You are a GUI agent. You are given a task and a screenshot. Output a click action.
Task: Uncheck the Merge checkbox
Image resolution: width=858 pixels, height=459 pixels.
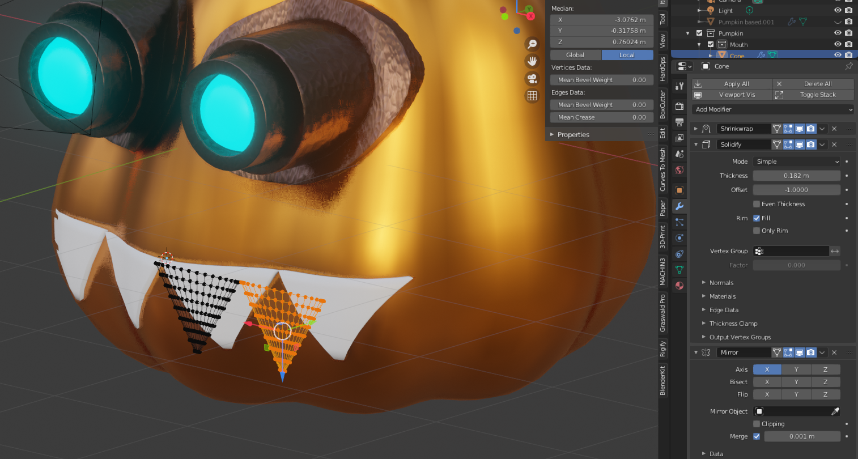pyautogui.click(x=757, y=436)
